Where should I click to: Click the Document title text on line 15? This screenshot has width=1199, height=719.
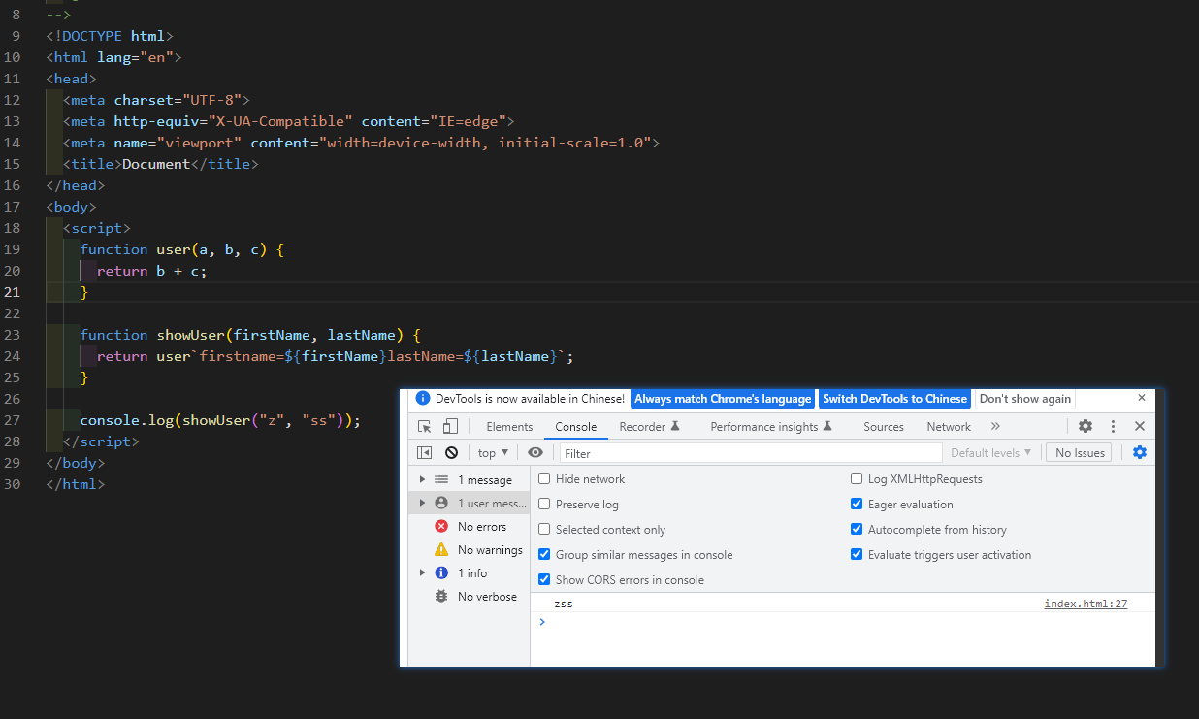[x=156, y=164]
